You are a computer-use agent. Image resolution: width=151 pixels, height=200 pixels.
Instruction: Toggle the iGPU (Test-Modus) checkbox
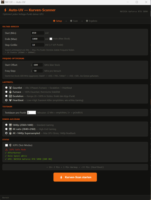click(6, 145)
